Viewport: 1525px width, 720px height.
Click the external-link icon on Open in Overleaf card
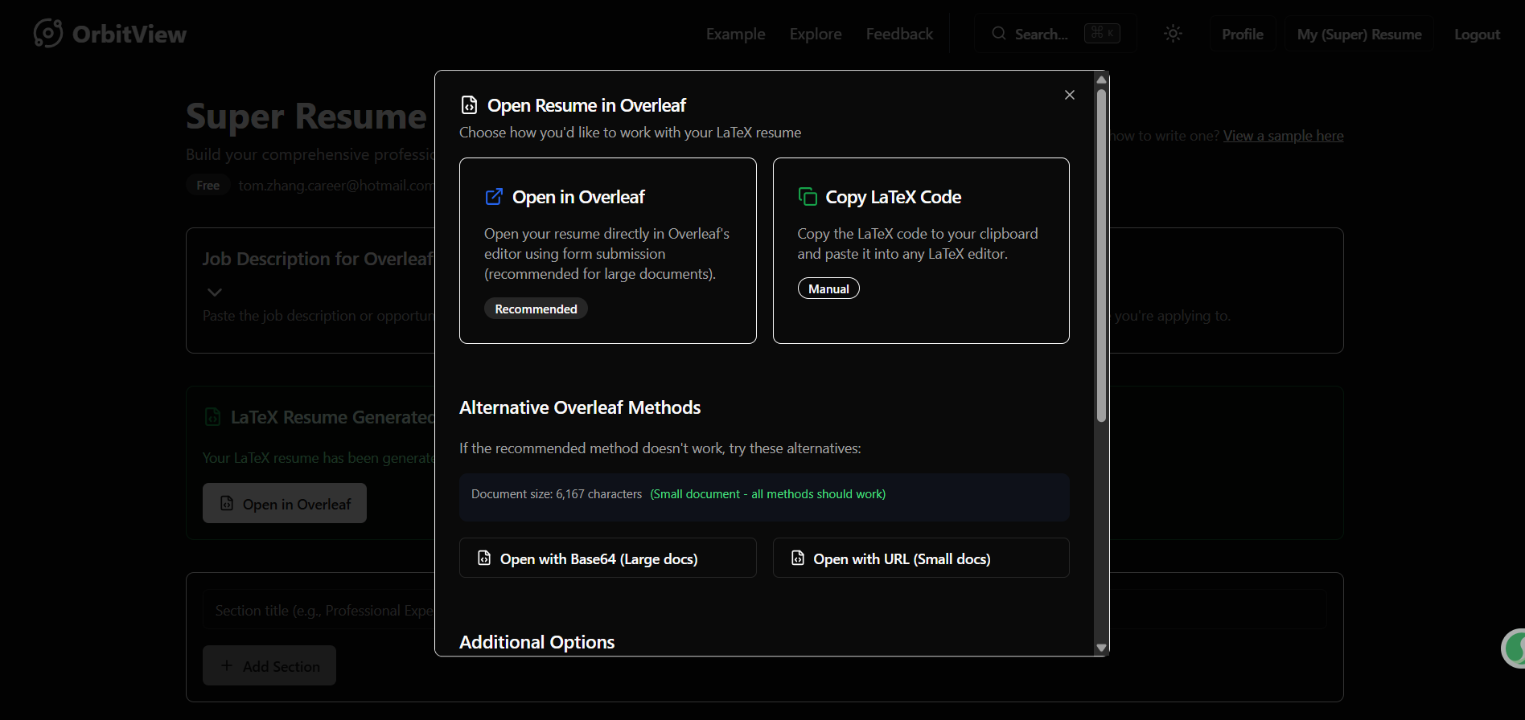494,197
